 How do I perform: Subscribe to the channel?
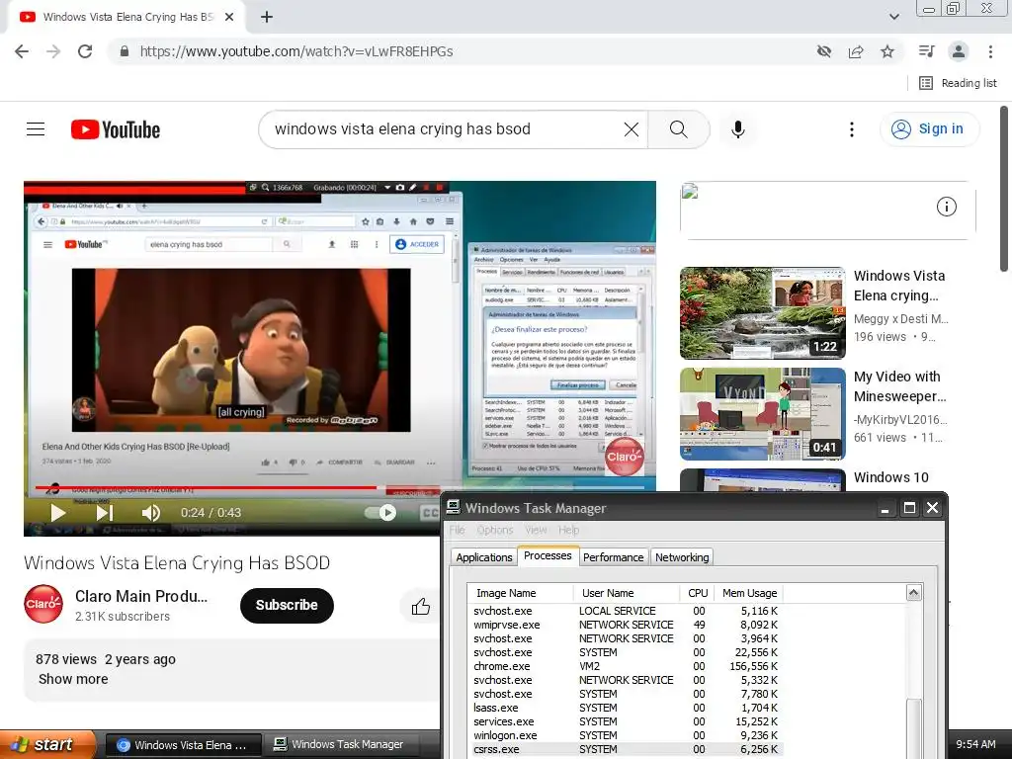(x=287, y=606)
